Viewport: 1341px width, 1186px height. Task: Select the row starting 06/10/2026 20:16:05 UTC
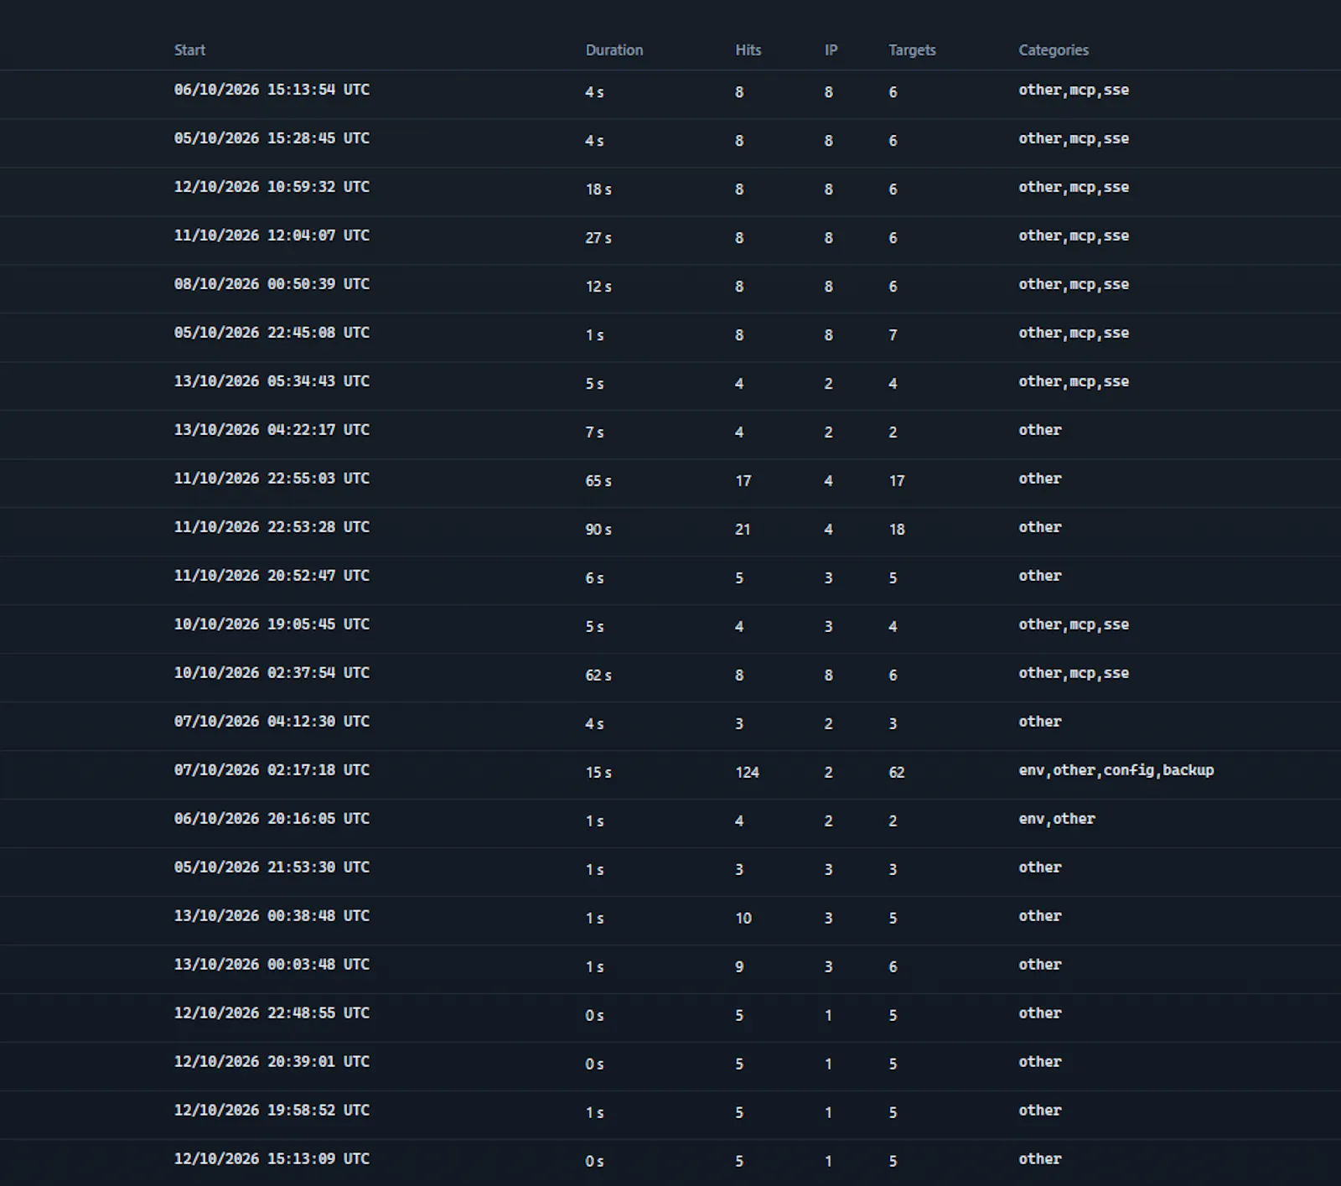[670, 824]
